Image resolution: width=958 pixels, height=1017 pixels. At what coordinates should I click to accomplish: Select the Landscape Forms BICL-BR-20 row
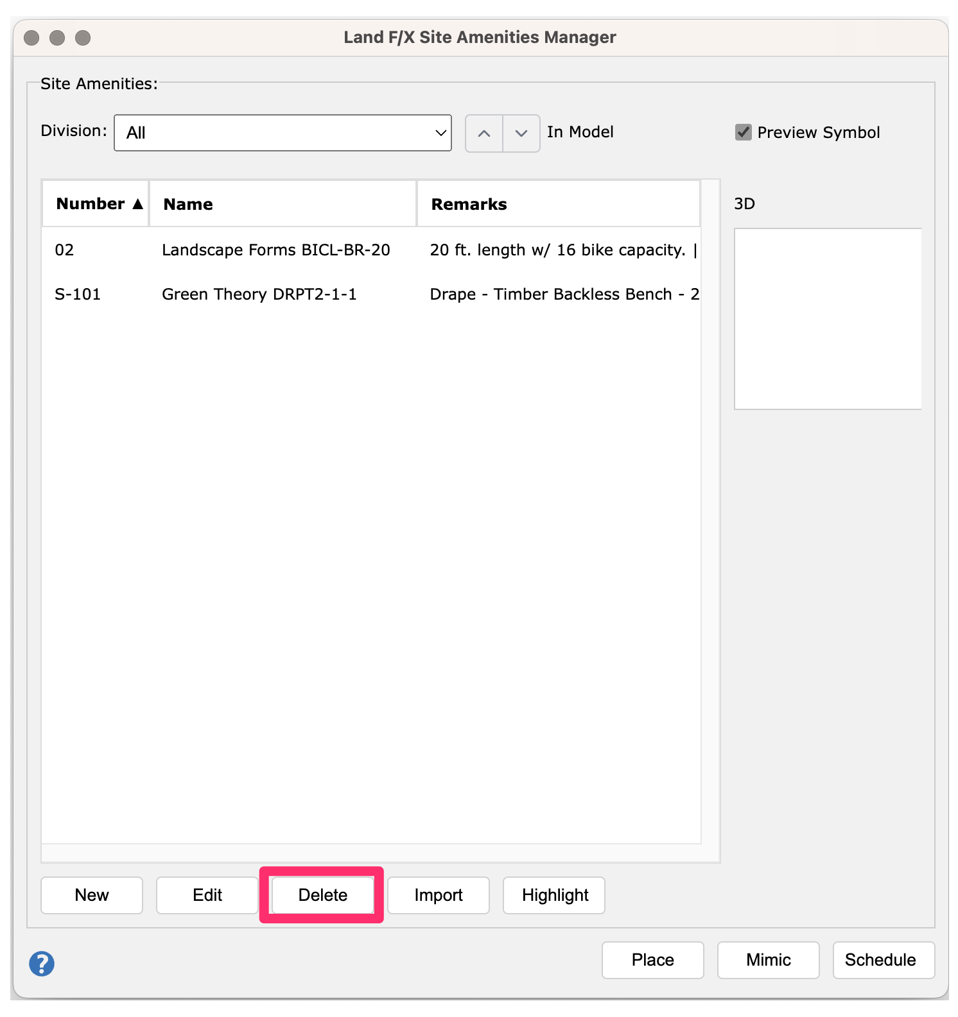[275, 250]
